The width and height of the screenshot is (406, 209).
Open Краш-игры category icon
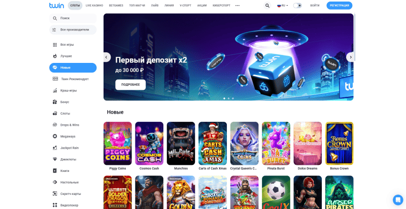click(x=55, y=90)
